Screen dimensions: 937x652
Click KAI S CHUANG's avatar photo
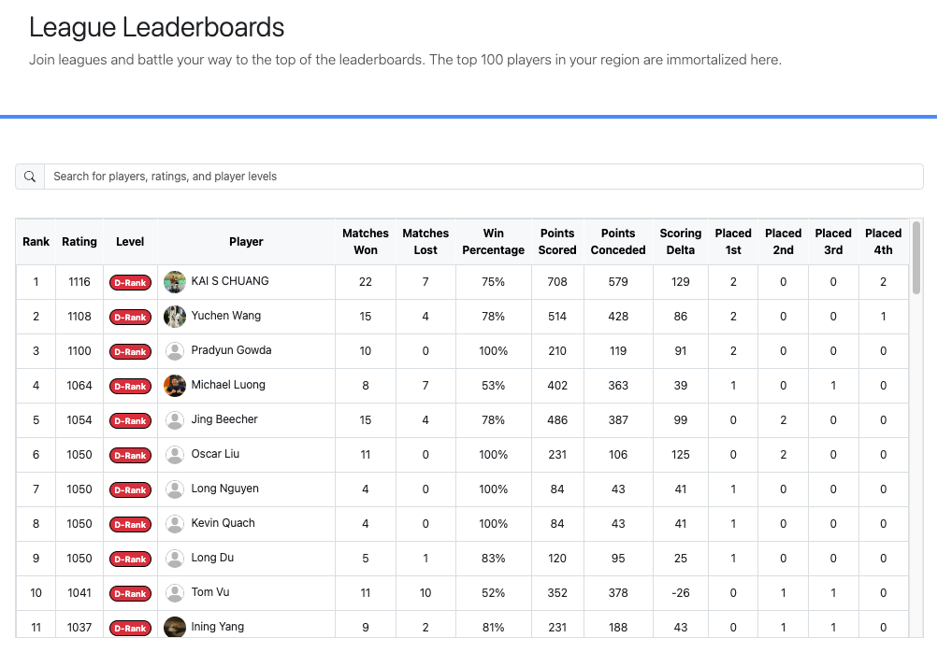tap(175, 282)
